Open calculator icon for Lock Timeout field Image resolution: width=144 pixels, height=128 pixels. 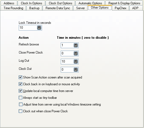click(x=39, y=28)
